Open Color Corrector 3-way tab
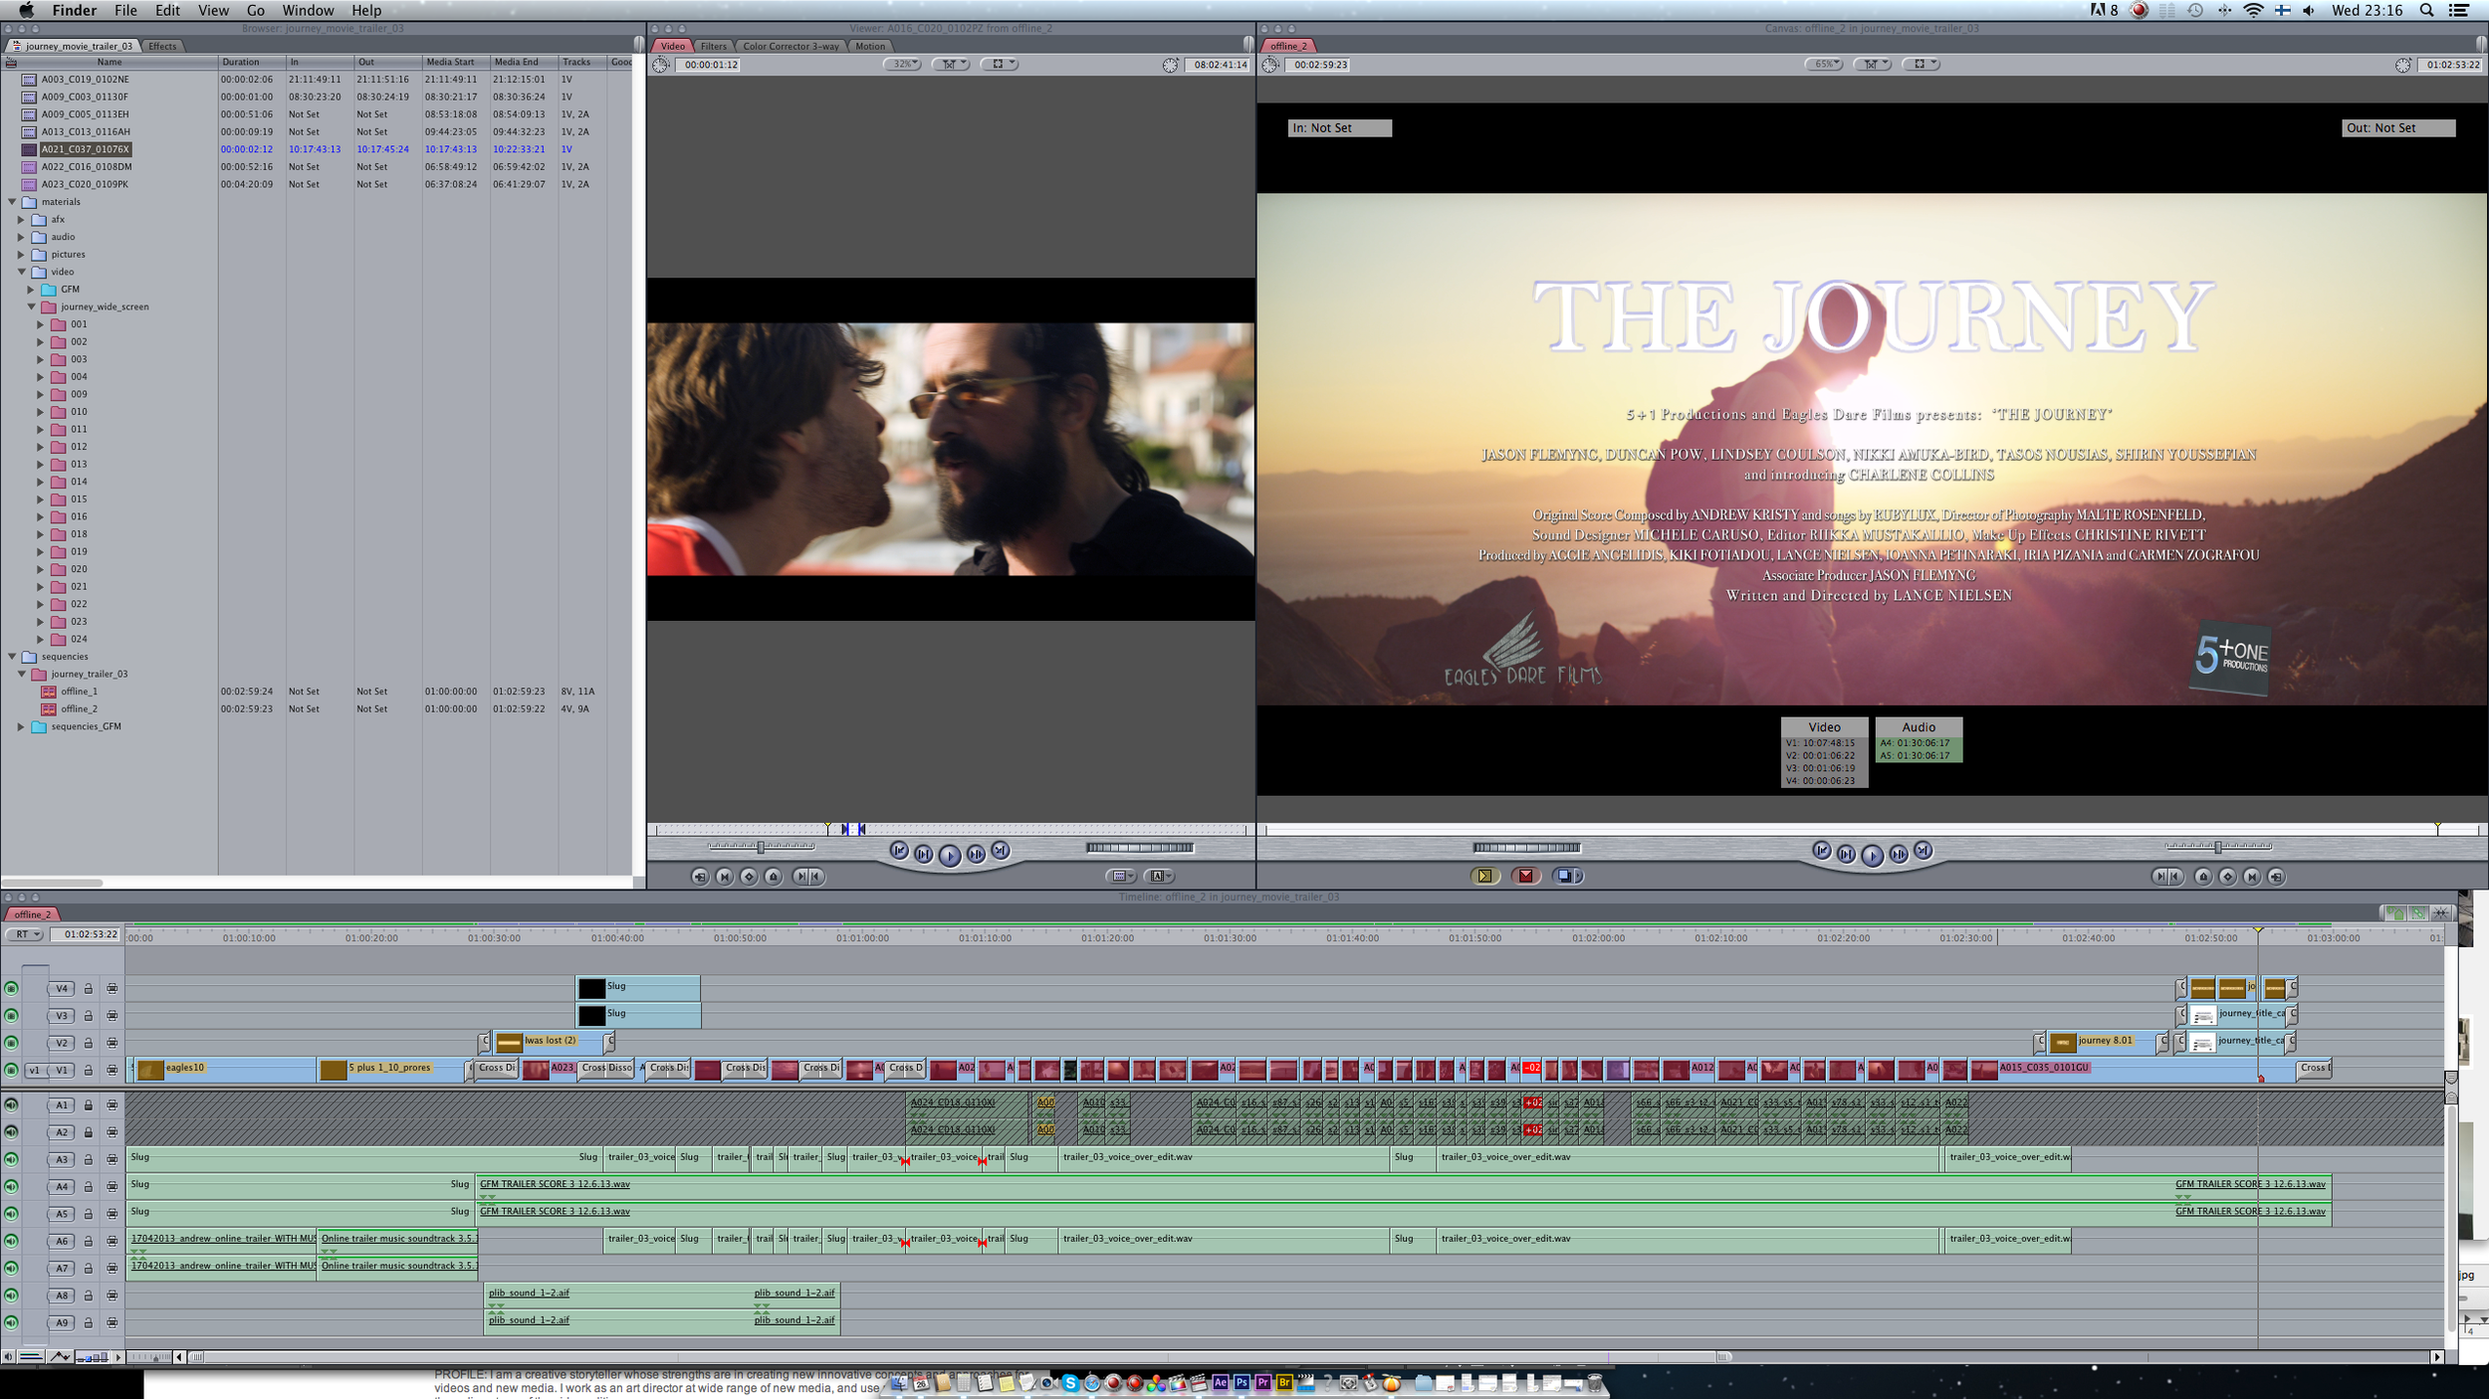This screenshot has height=1399, width=2489. (x=791, y=46)
